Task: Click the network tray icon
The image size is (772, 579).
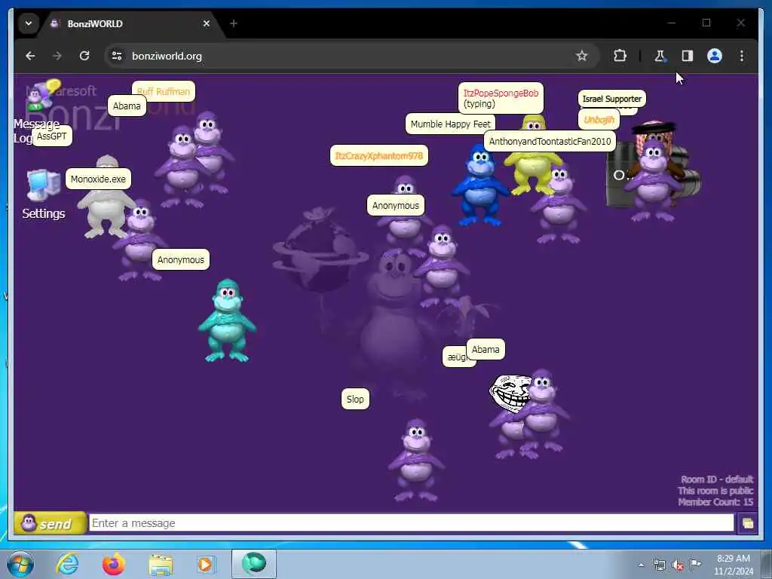Action: (660, 565)
